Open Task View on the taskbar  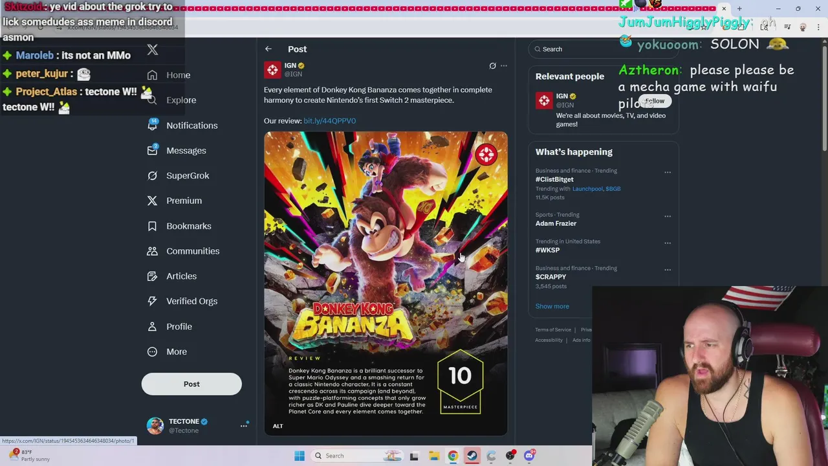[414, 456]
